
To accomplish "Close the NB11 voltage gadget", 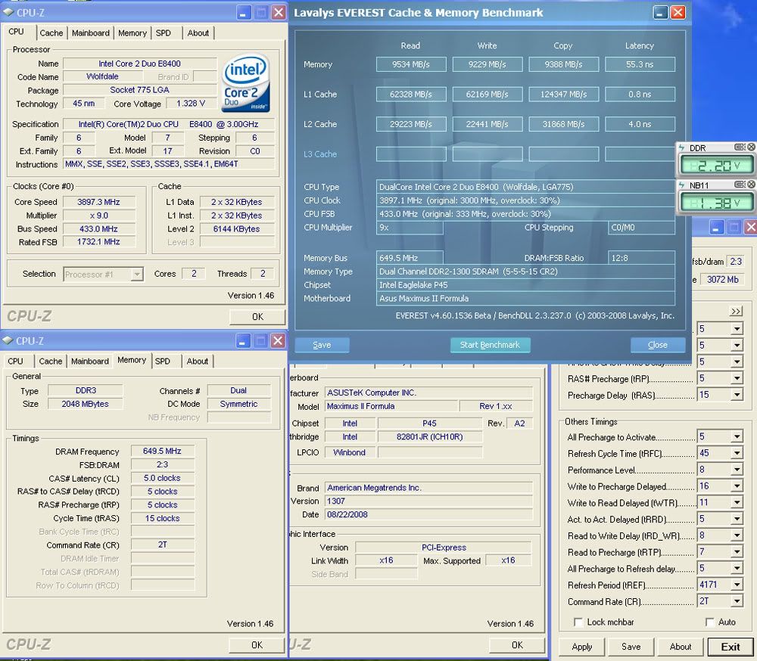I will (x=751, y=185).
